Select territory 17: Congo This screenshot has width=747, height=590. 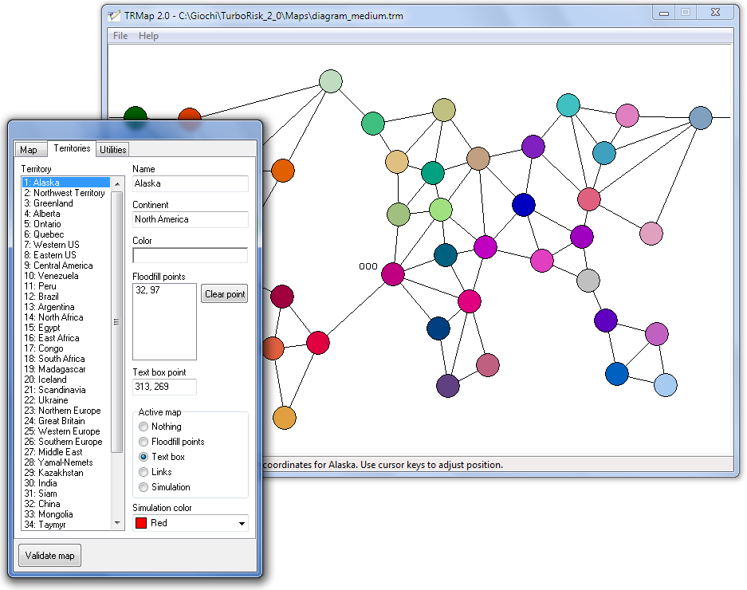[x=66, y=348]
